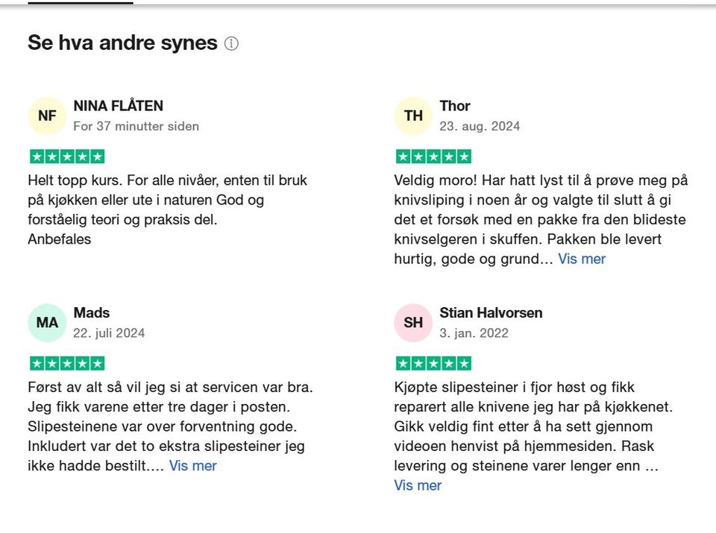Open the reviewer name Stian Halvorsen
The width and height of the screenshot is (716, 533).
tap(491, 313)
